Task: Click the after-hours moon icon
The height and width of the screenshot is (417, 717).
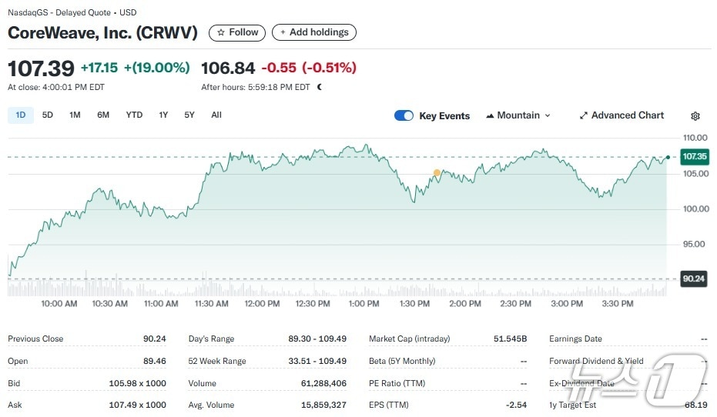Action: pyautogui.click(x=320, y=87)
